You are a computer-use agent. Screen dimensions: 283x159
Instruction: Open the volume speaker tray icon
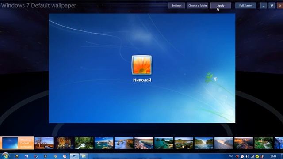(247, 156)
